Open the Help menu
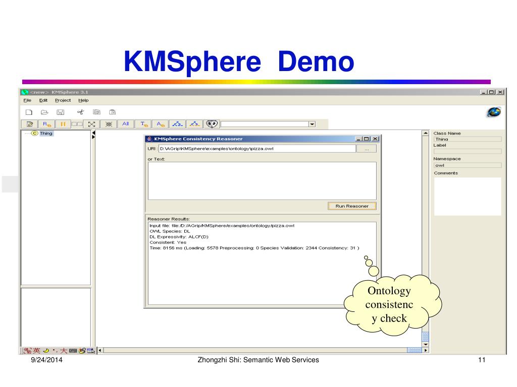 tap(83, 100)
